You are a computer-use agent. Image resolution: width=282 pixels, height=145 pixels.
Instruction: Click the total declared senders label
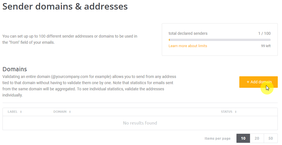(188, 33)
